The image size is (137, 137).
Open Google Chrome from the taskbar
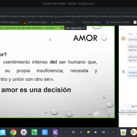tap(13, 132)
